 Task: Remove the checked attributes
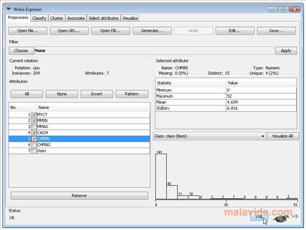pos(79,195)
